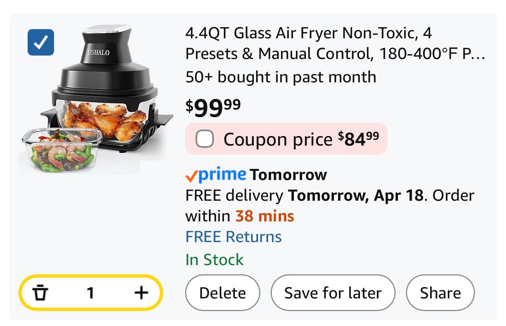506x326 pixels.
Task: Click the Save for later button
Action: 333,293
